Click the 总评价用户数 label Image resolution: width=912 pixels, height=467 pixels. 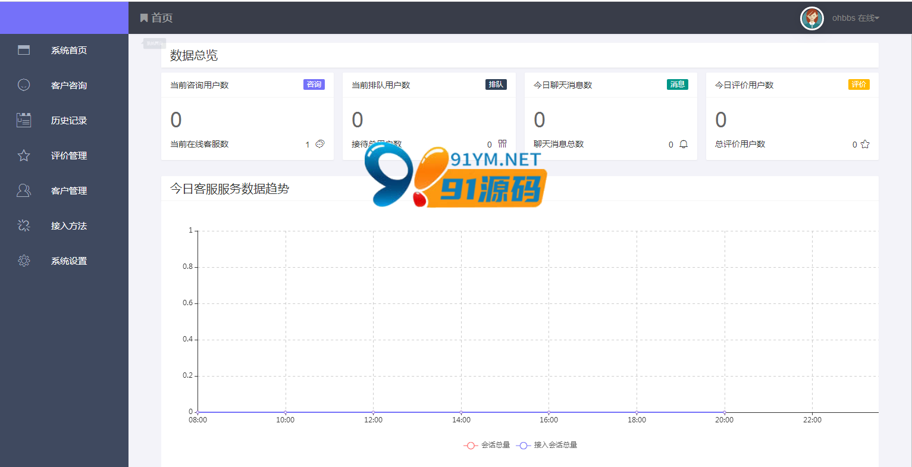coord(740,144)
